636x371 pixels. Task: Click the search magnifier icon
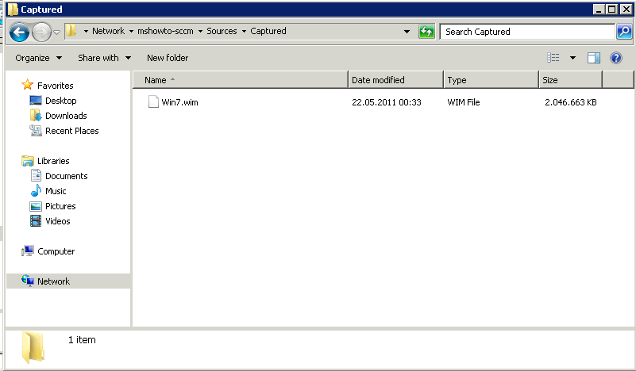(624, 32)
